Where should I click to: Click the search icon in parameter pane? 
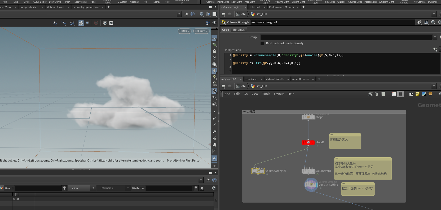coord(433,23)
